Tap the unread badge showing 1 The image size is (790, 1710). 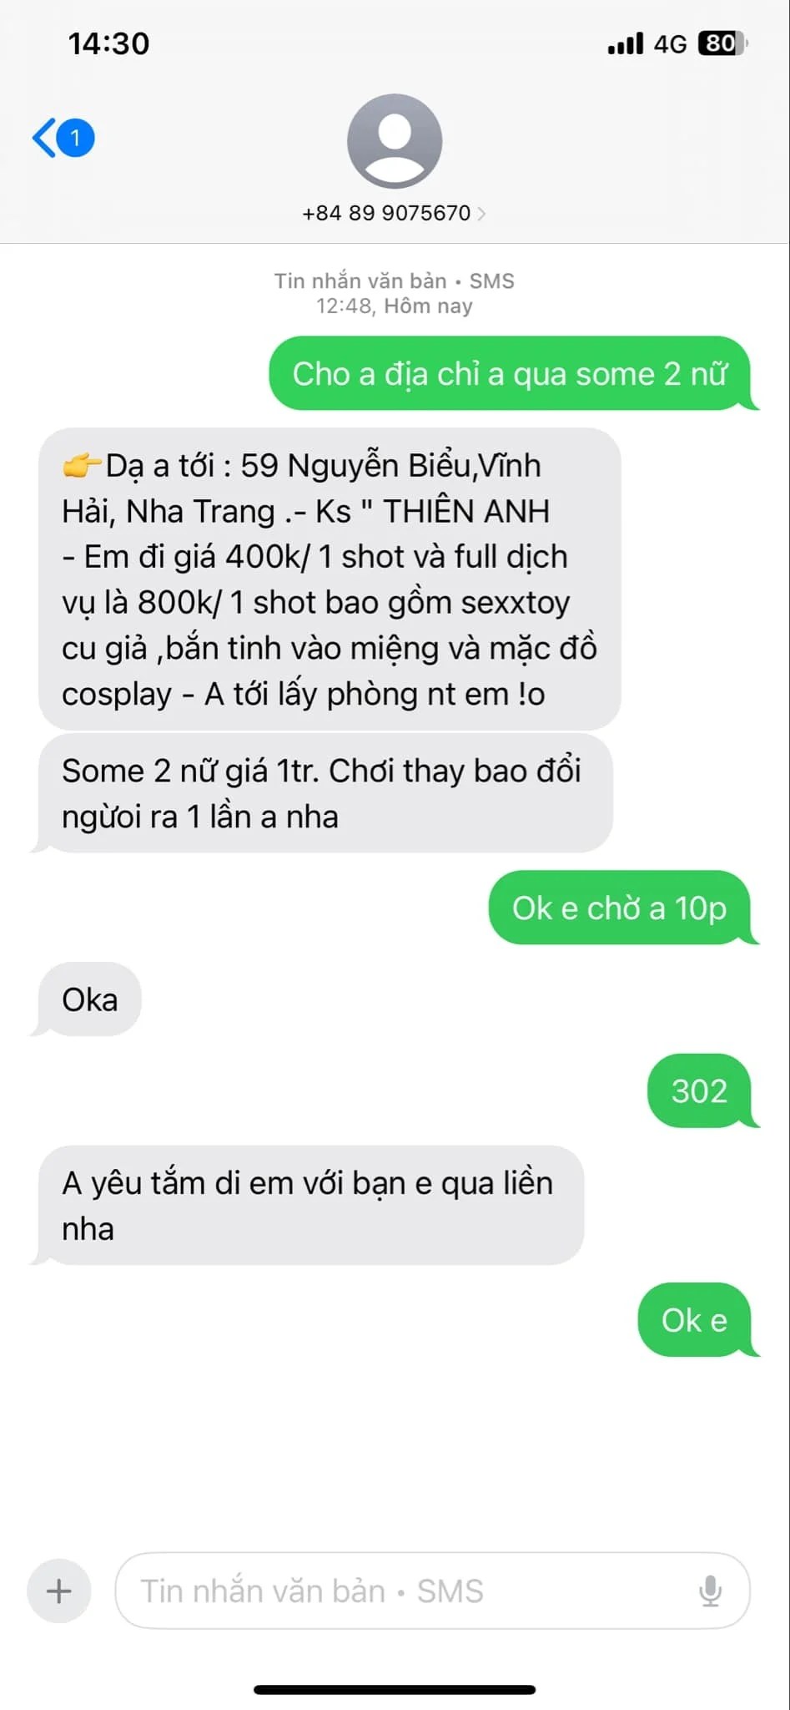pos(75,138)
